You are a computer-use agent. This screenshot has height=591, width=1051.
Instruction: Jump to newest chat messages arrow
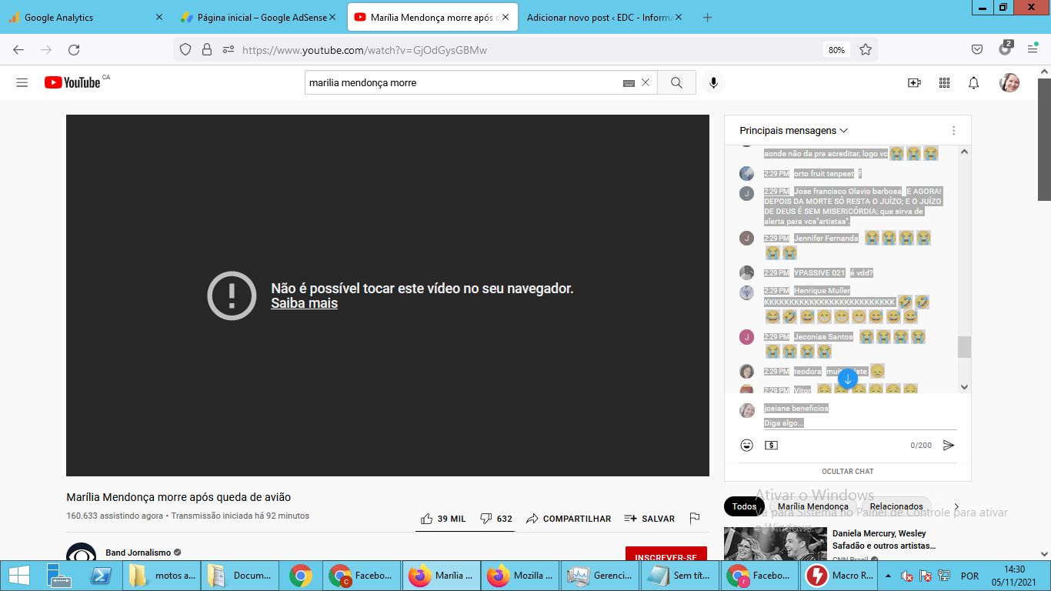tap(847, 379)
